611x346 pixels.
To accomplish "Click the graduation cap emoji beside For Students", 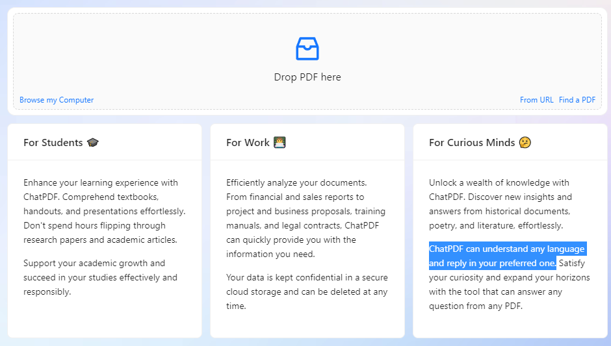I will click(x=93, y=143).
